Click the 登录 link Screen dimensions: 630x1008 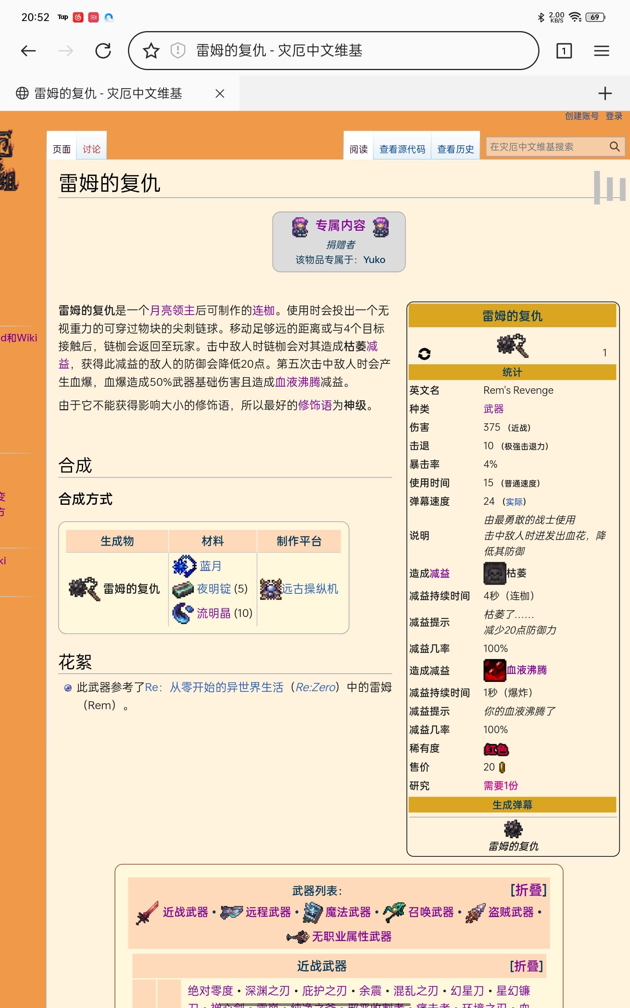614,116
